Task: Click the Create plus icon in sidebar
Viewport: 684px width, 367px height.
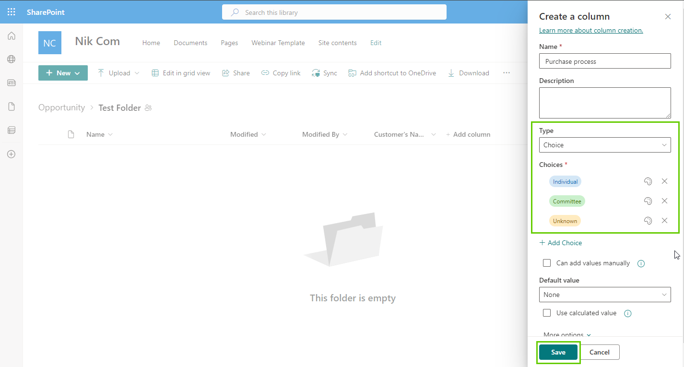Action: (x=12, y=154)
